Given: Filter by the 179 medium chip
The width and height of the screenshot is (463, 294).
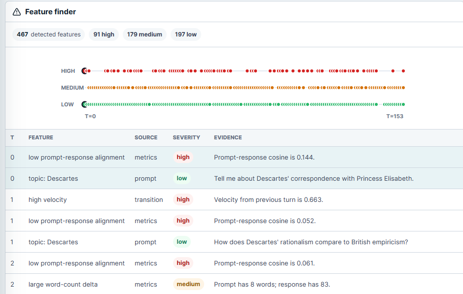Looking at the screenshot, I should click(x=144, y=34).
